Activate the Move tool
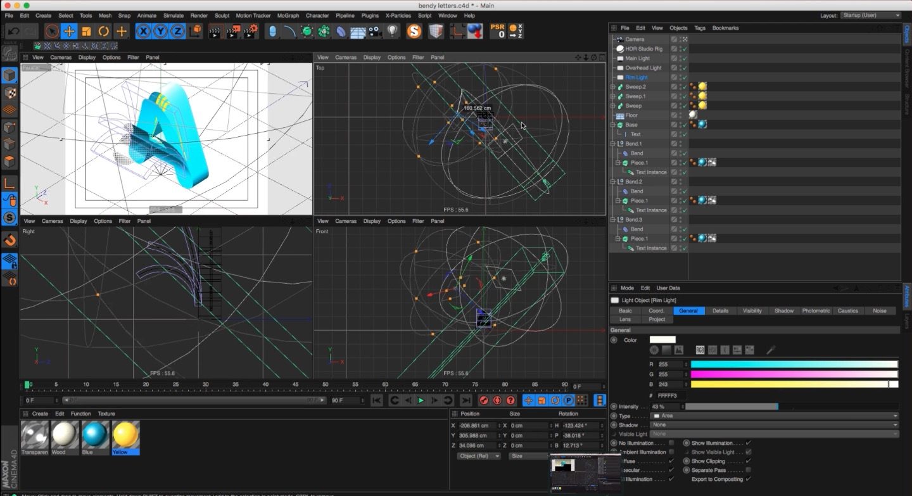This screenshot has height=496, width=912. (69, 31)
